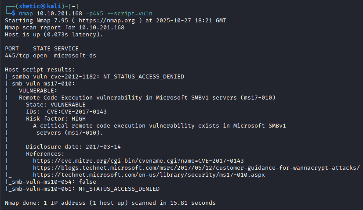Click the 445/tcp open port line

coord(26,55)
